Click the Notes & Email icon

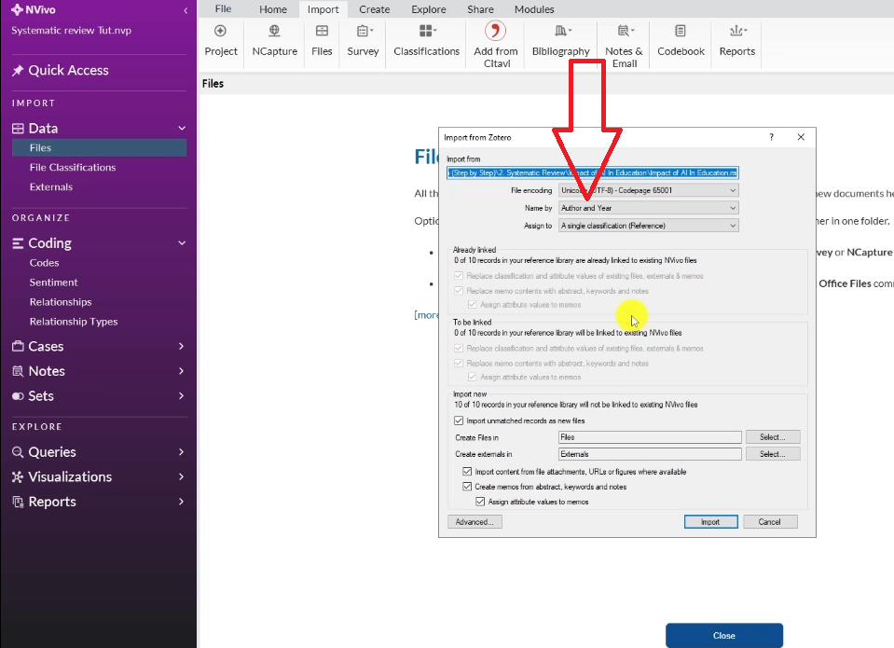(x=625, y=31)
